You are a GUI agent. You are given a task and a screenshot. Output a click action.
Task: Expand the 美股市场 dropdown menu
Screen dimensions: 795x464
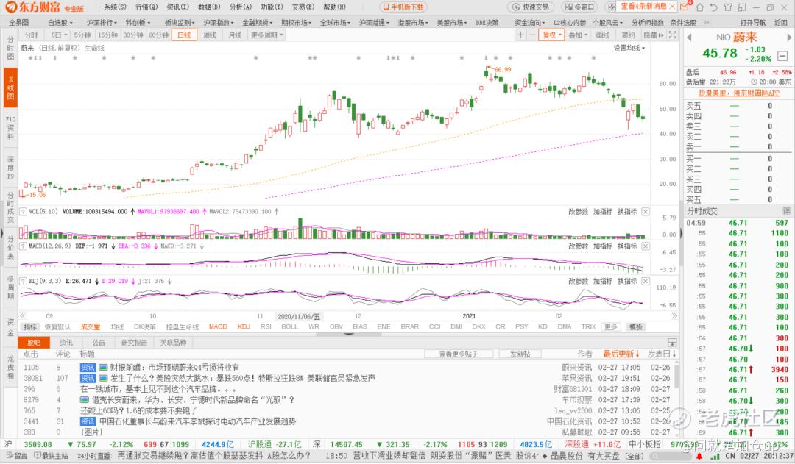click(452, 23)
